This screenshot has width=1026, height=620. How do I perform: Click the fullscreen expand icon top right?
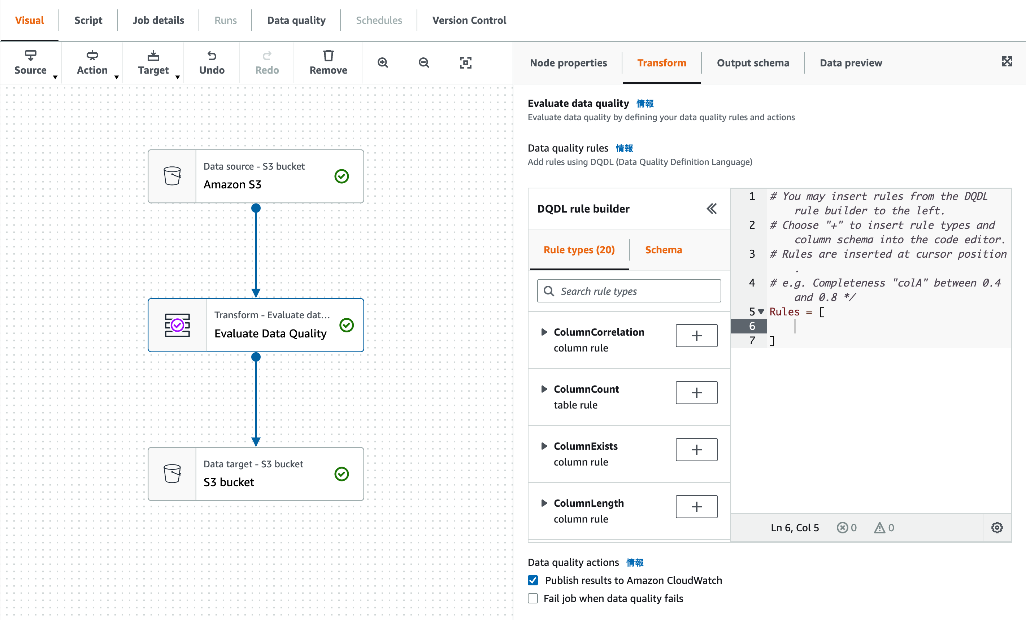[1007, 62]
